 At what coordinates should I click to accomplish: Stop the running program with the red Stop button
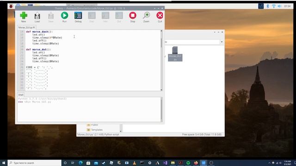pyautogui.click(x=133, y=17)
